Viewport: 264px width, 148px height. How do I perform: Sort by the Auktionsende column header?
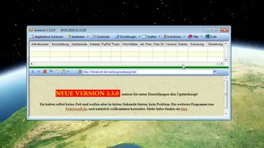coord(79,44)
